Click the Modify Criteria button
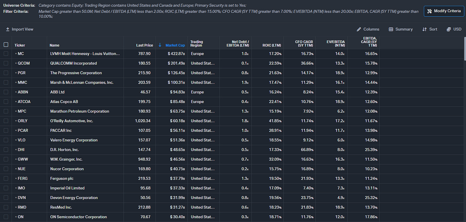Screen dimensions: 466x222 coord(444,11)
